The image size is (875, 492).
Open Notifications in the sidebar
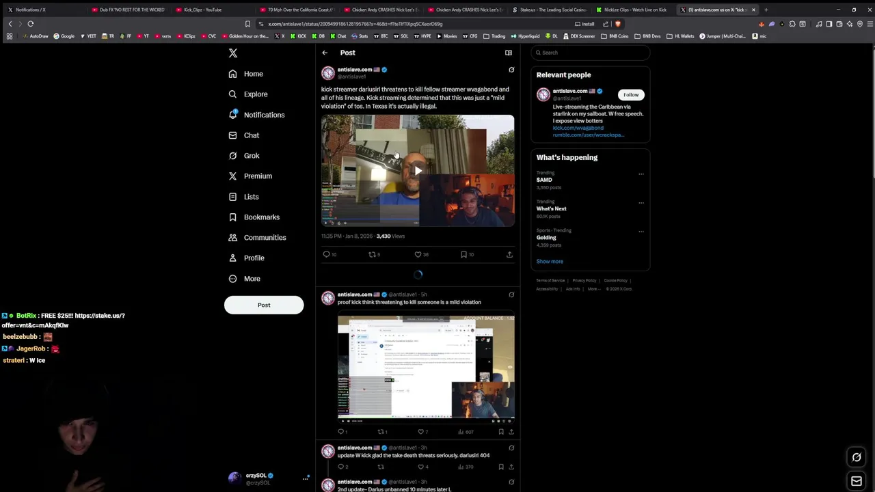click(x=256, y=115)
